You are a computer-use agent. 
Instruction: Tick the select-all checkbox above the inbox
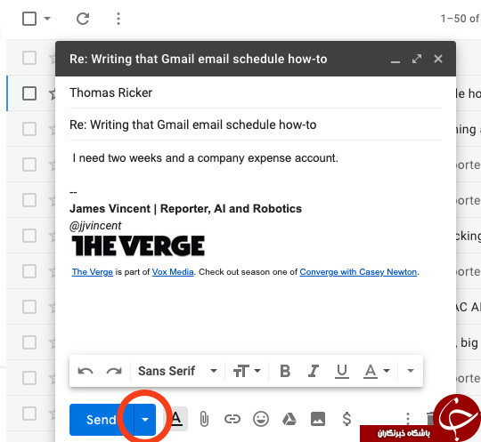[29, 19]
